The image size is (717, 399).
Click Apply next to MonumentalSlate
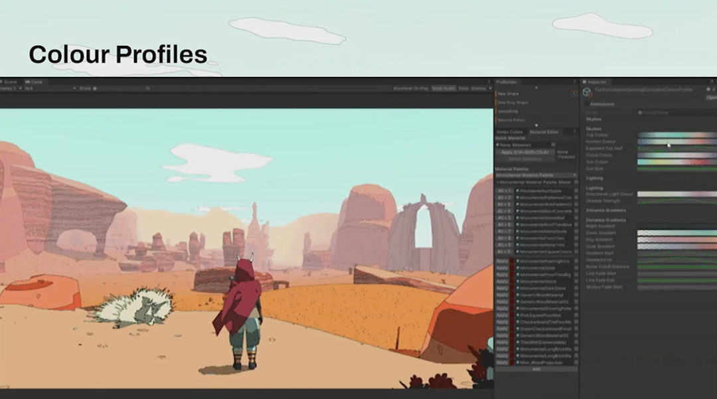pos(502,268)
